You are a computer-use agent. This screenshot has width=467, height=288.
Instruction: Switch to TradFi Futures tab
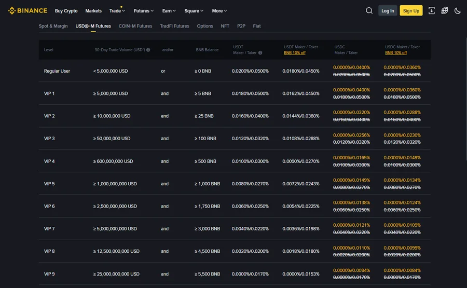174,26
